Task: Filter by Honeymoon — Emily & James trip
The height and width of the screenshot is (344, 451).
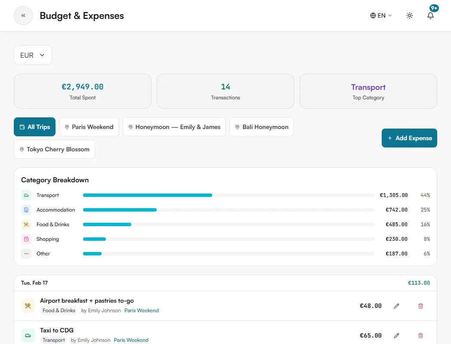Action: click(x=174, y=127)
